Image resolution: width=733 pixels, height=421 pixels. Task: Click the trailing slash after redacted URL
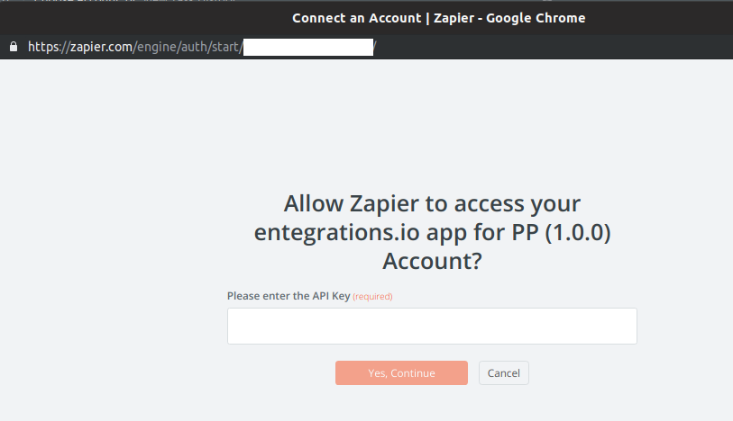tap(375, 47)
